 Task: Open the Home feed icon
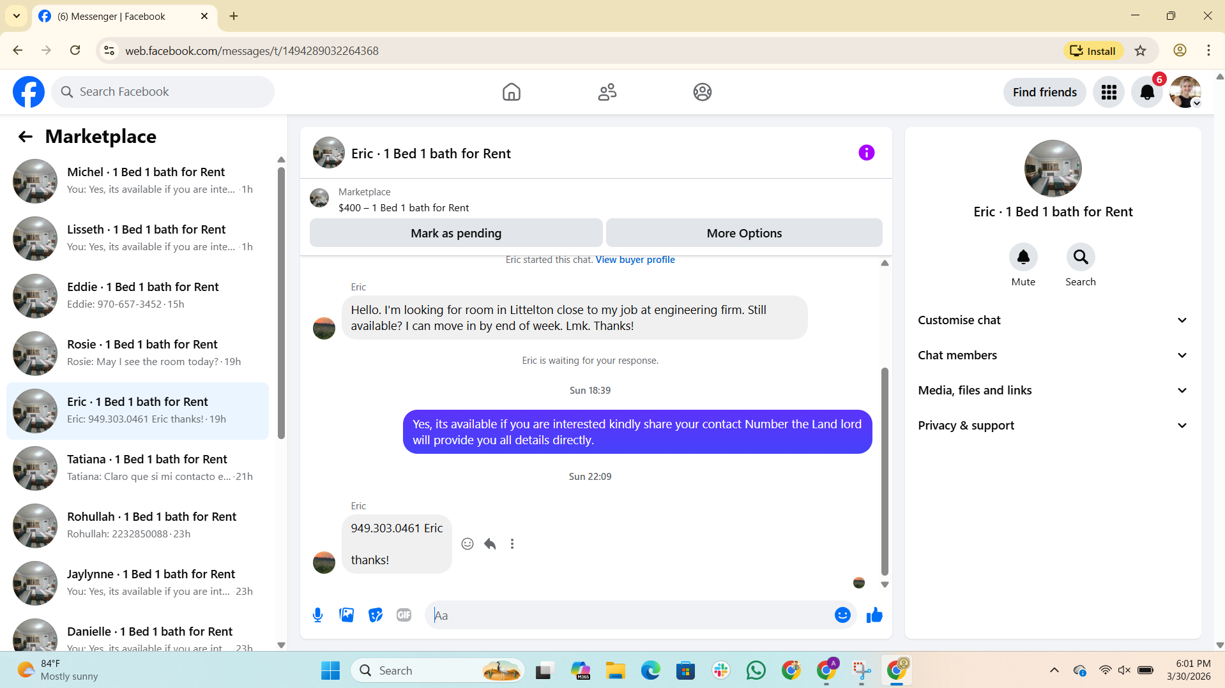coord(511,92)
